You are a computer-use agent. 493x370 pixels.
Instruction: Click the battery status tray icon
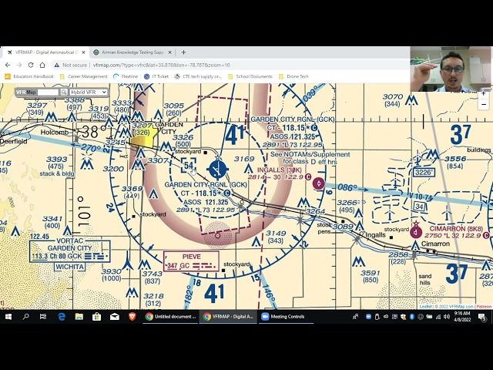(x=429, y=317)
